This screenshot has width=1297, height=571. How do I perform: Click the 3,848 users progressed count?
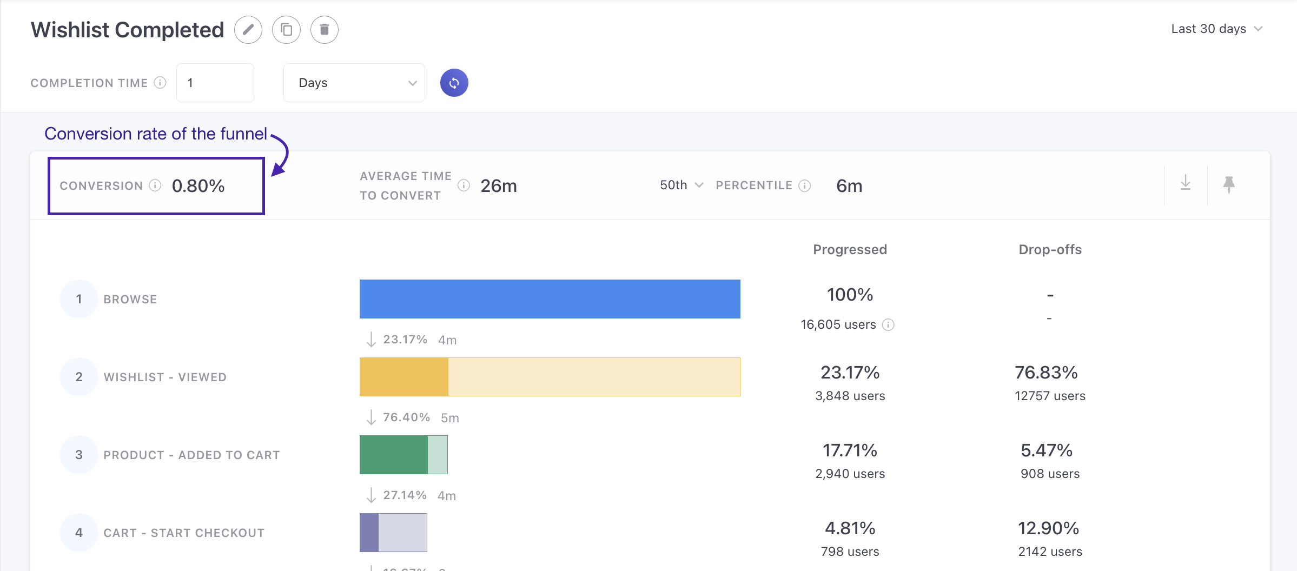coord(850,396)
